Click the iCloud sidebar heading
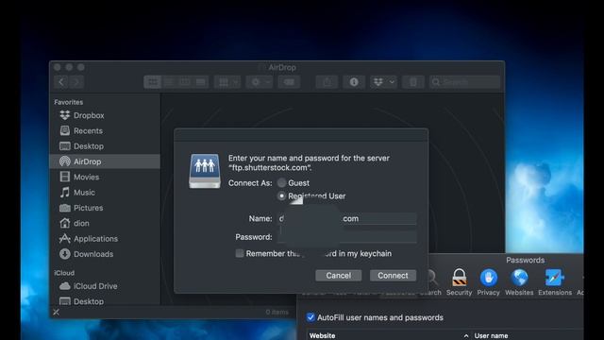The width and height of the screenshot is (604, 340). (64, 273)
